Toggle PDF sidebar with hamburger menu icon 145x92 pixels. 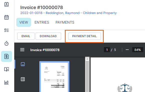coord(22,50)
